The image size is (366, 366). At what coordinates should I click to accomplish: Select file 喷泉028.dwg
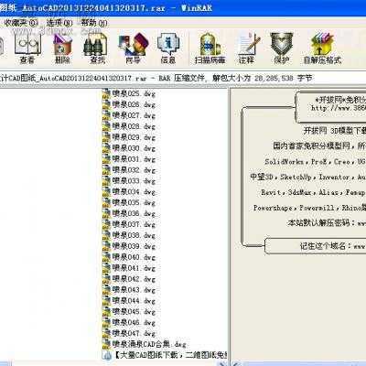point(129,126)
